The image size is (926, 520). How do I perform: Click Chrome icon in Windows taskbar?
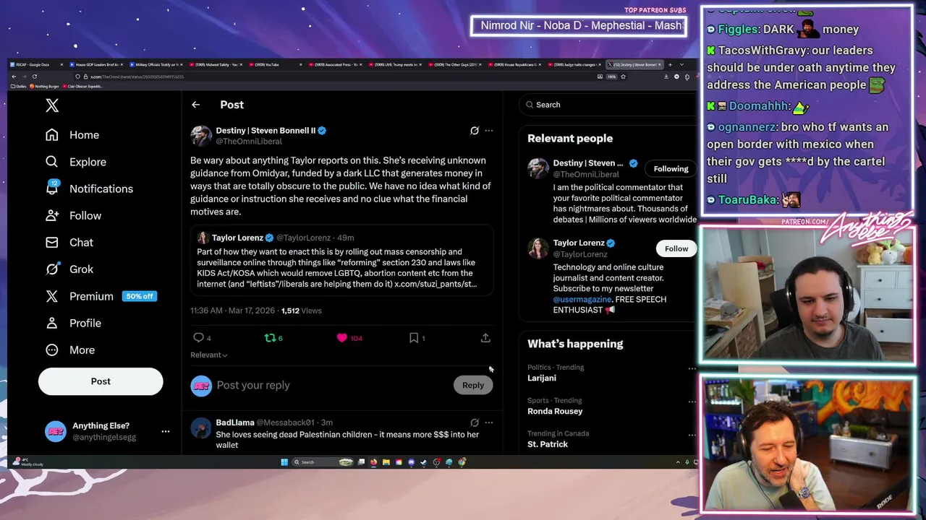[x=462, y=462]
